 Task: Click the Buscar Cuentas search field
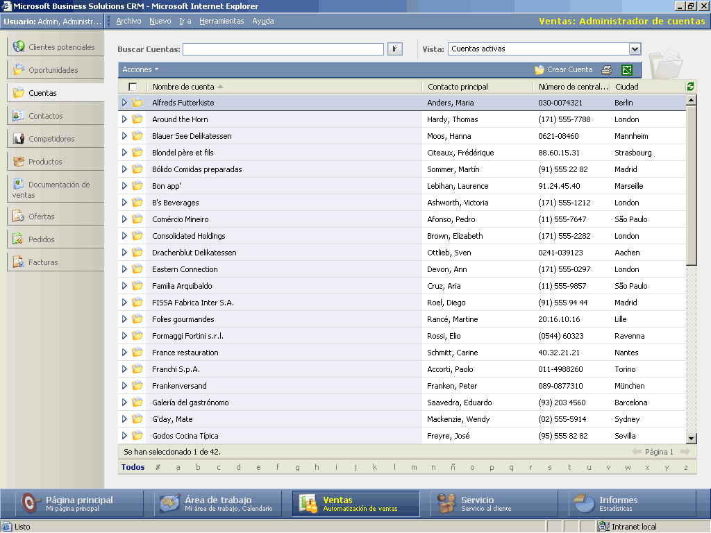[x=283, y=49]
